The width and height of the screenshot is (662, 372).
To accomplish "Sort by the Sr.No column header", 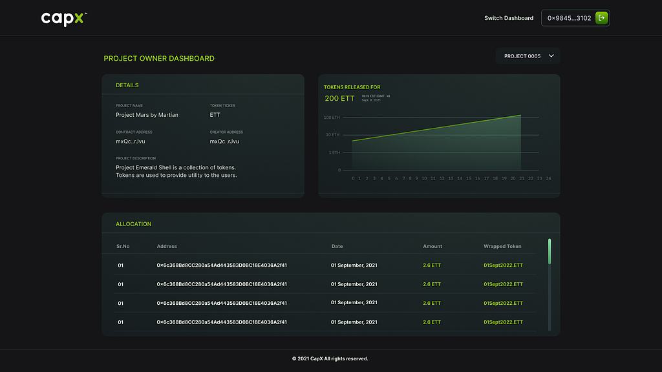I will (x=123, y=246).
